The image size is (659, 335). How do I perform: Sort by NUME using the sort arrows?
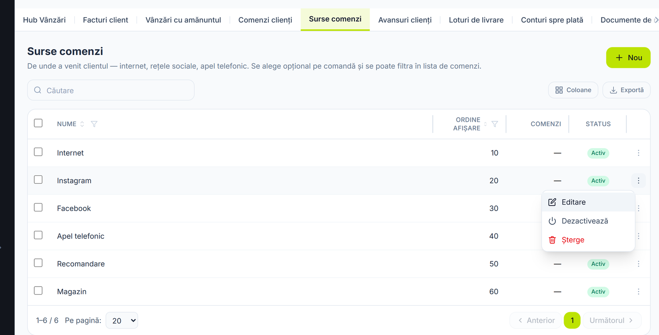[82, 124]
